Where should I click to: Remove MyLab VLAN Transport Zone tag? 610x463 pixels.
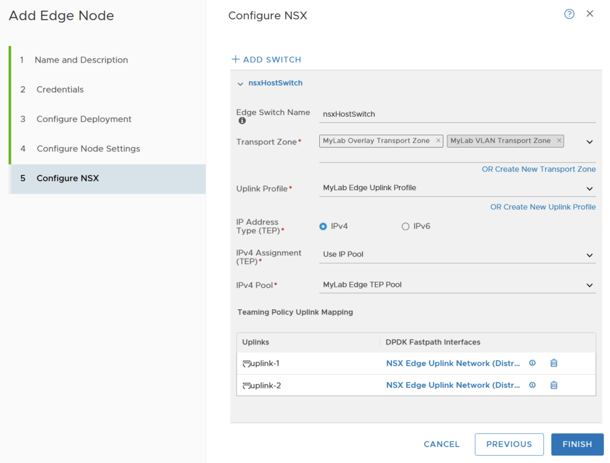pos(559,141)
